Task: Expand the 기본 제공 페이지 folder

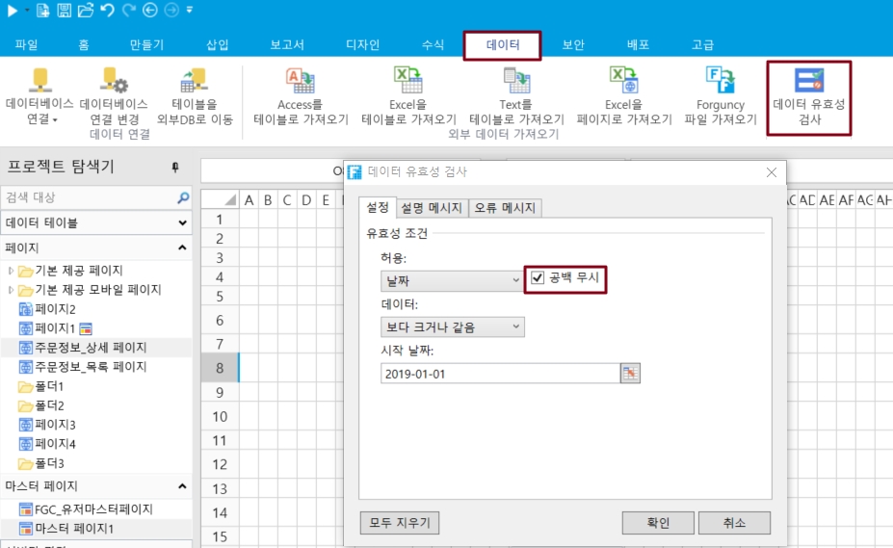Action: tap(12, 271)
